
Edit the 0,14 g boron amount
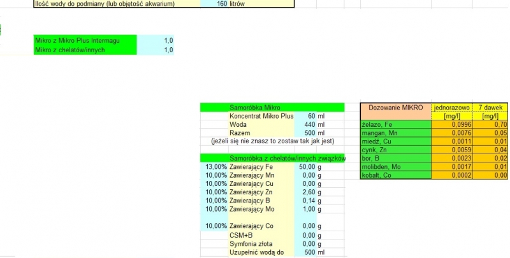pos(305,201)
